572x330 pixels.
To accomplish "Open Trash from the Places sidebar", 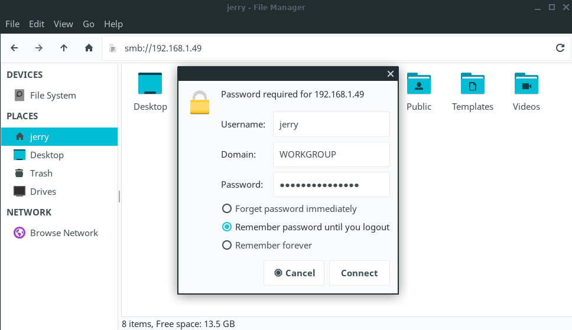I will pyautogui.click(x=41, y=173).
